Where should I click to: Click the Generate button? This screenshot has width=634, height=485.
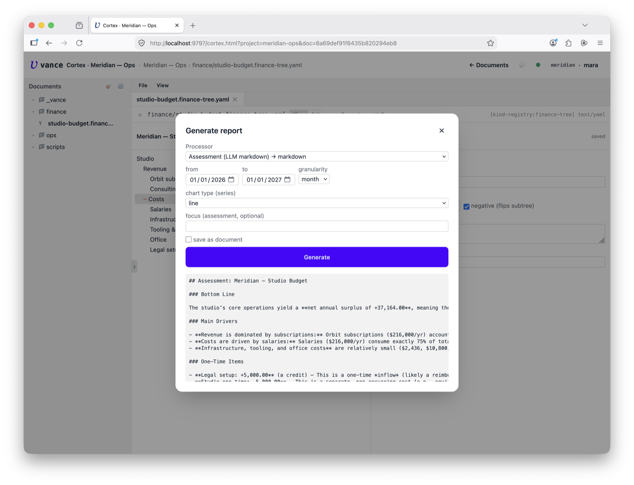317,257
